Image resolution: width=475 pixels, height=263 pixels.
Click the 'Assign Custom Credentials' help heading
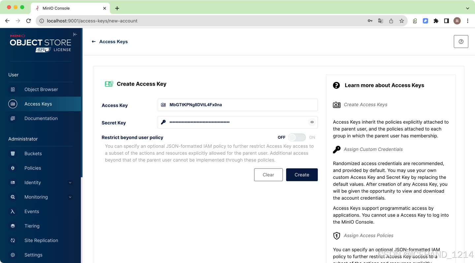[x=373, y=149]
